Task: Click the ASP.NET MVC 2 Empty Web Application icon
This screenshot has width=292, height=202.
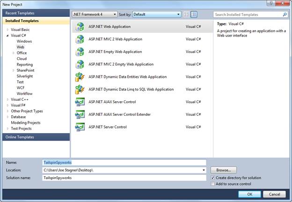Action: (80, 64)
